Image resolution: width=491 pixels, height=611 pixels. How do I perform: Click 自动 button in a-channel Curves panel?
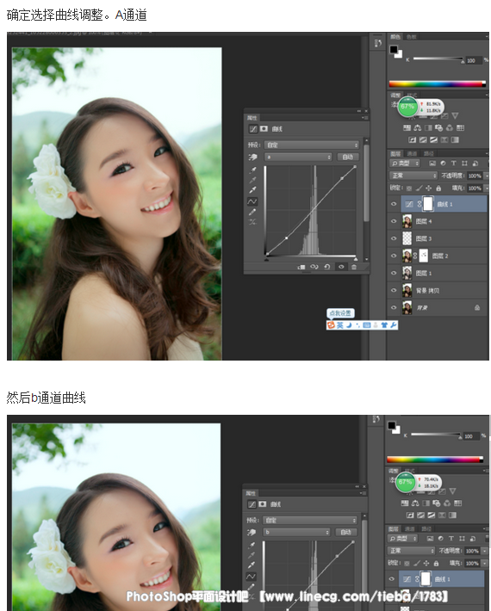coord(347,157)
